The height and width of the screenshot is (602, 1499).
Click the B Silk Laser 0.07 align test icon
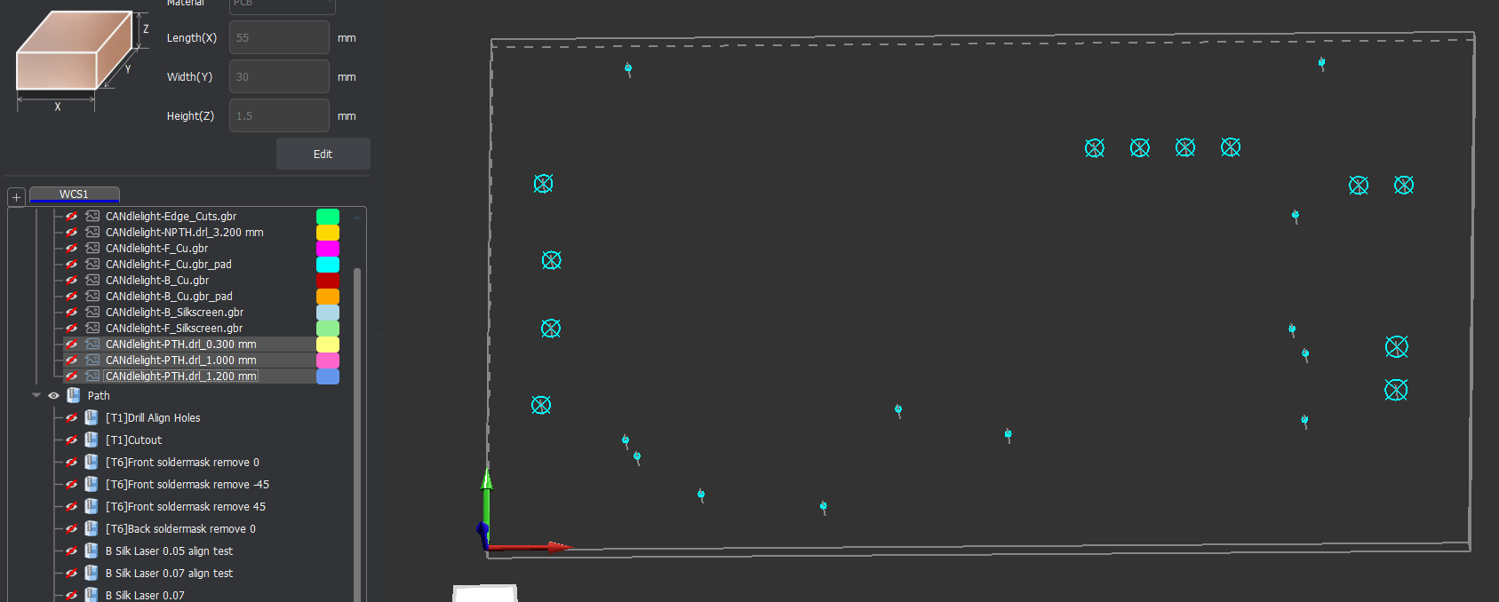(x=92, y=573)
